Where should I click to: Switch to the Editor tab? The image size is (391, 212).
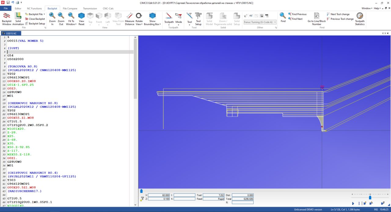coord(18,9)
